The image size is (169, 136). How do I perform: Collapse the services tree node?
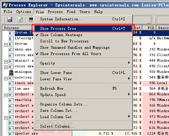6,79
